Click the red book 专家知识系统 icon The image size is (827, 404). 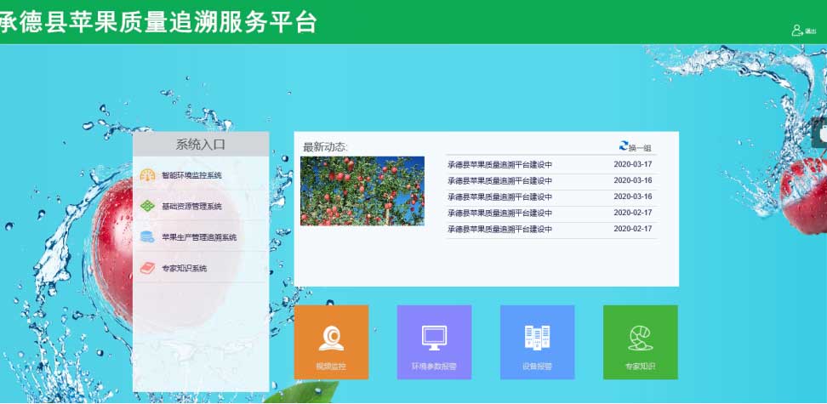point(148,269)
